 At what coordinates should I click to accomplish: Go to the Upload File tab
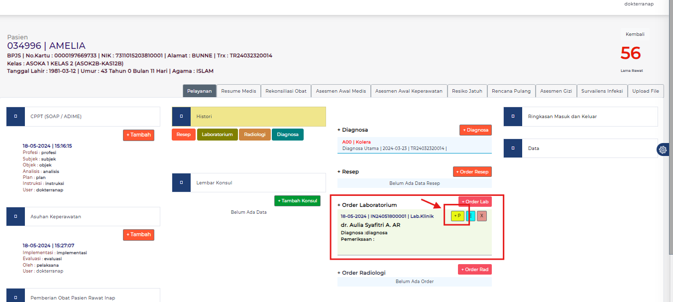click(x=646, y=91)
